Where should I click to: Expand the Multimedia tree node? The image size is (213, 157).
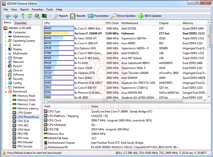6,54
